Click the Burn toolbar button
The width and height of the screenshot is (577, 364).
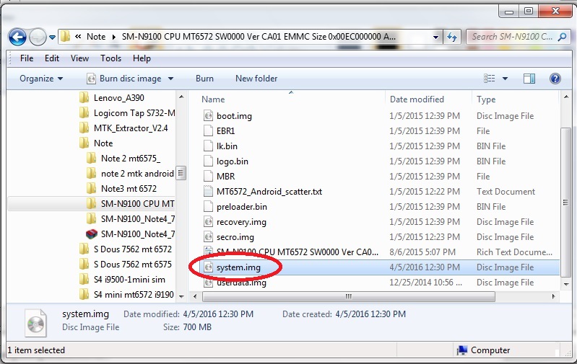204,79
